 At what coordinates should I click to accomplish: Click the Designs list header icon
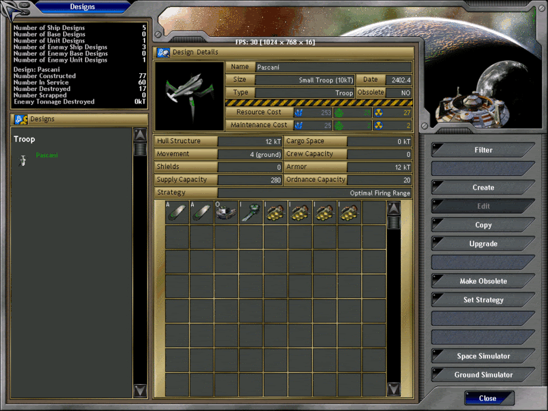[21, 119]
